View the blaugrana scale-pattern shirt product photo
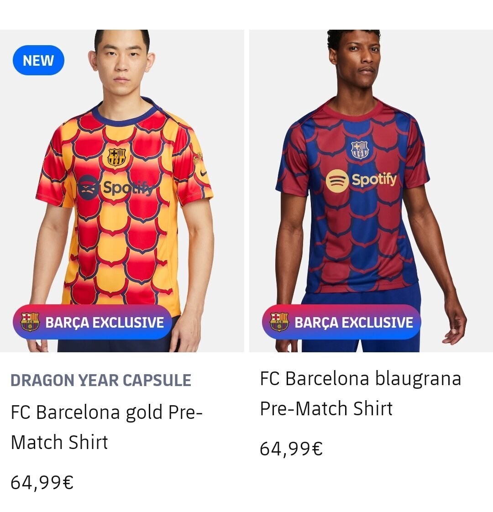This screenshot has height=512, width=493. coord(371,191)
